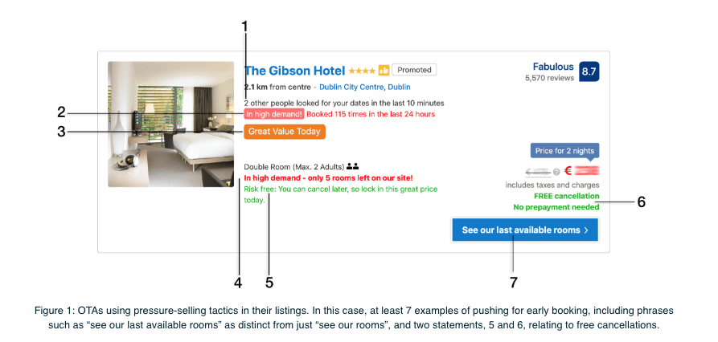This screenshot has width=718, height=342.
Task: Click the two-person occupancy icon
Action: click(353, 166)
